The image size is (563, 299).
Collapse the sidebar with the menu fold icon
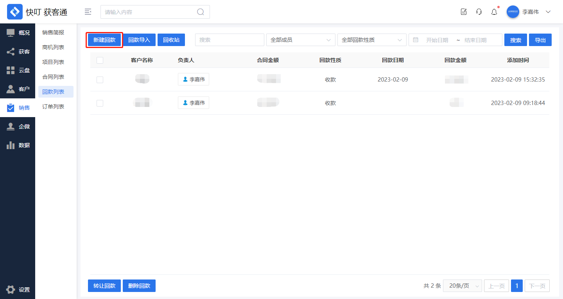tap(88, 12)
